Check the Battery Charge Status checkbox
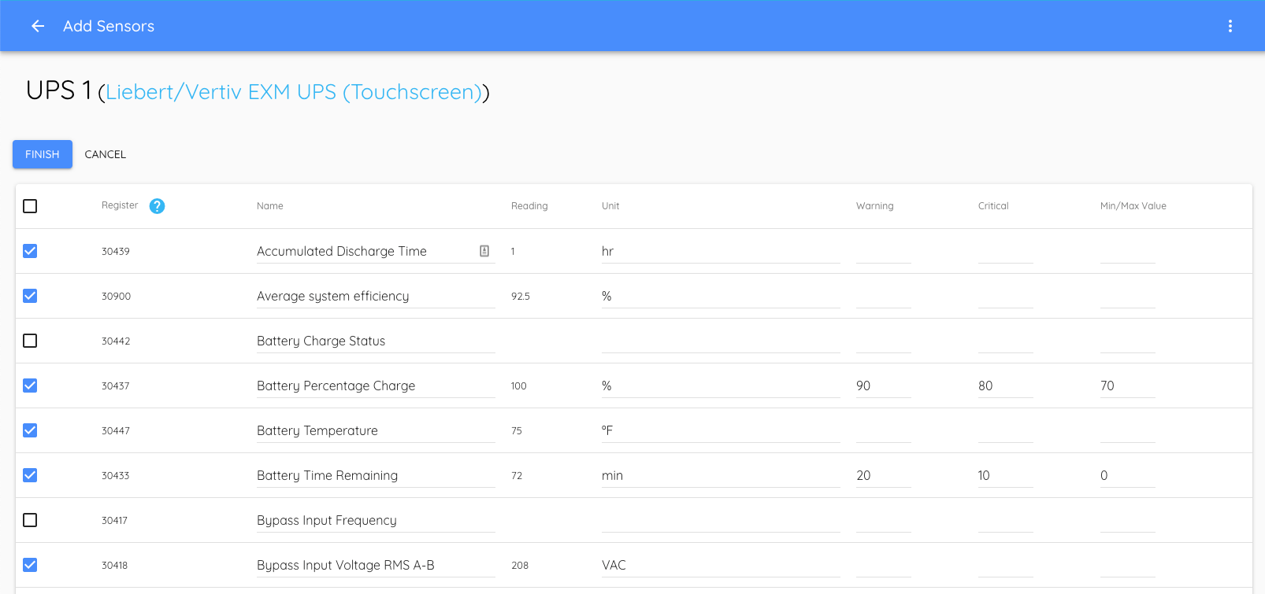This screenshot has width=1265, height=594. [x=30, y=341]
